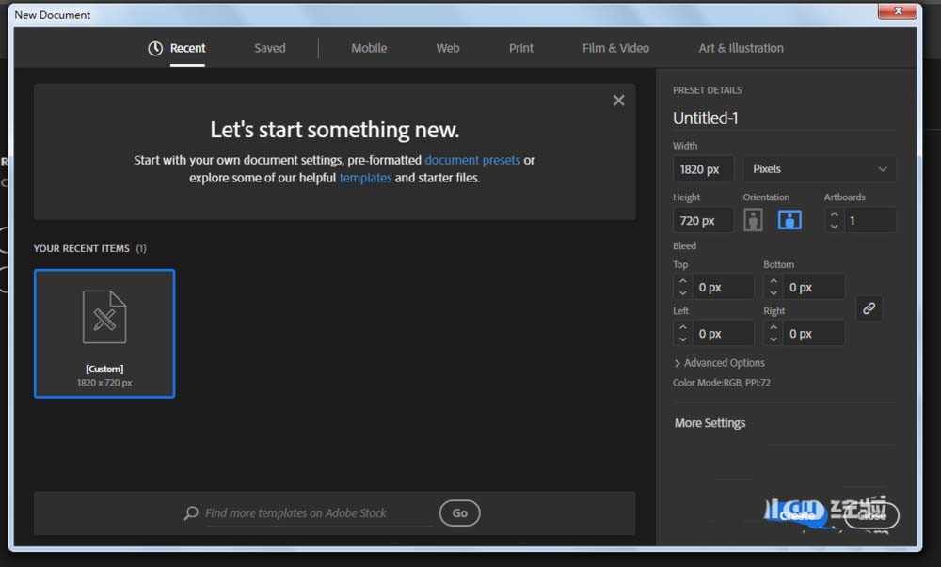Click the search magnifier icon
941x567 pixels.
click(191, 513)
